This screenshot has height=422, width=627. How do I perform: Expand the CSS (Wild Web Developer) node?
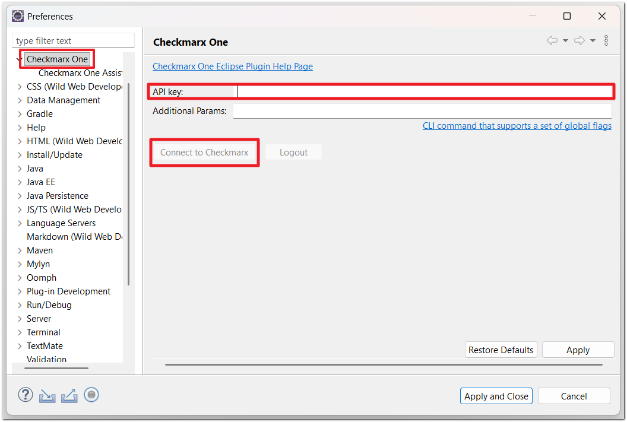[20, 86]
